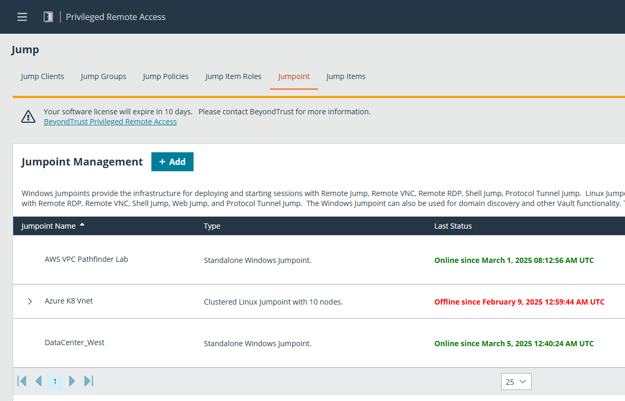This screenshot has width=625, height=401.
Task: Open the hamburger navigation menu
Action: 22,17
